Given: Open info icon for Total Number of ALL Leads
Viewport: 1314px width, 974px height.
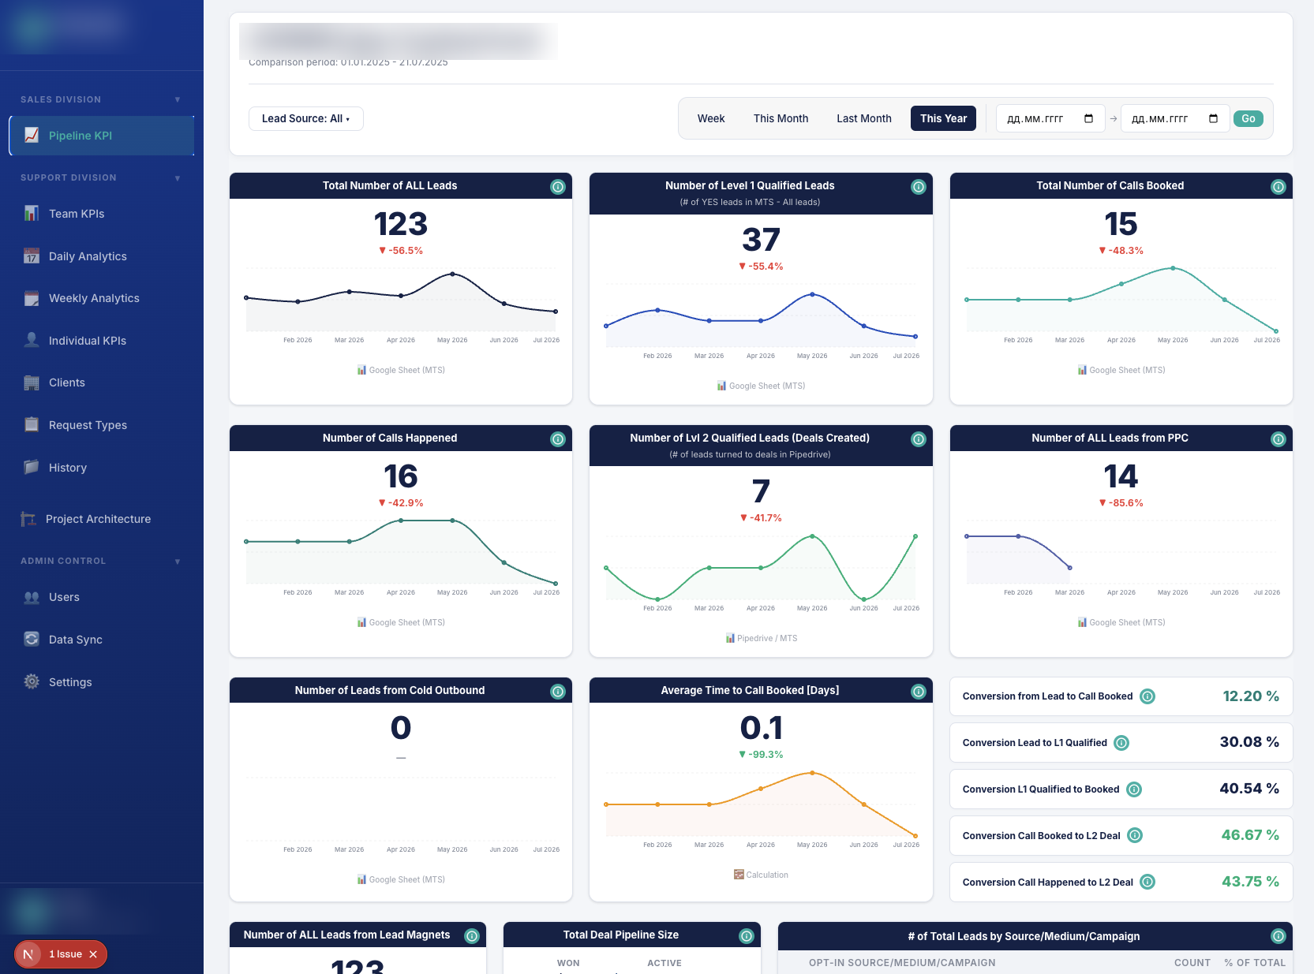Looking at the screenshot, I should point(558,187).
